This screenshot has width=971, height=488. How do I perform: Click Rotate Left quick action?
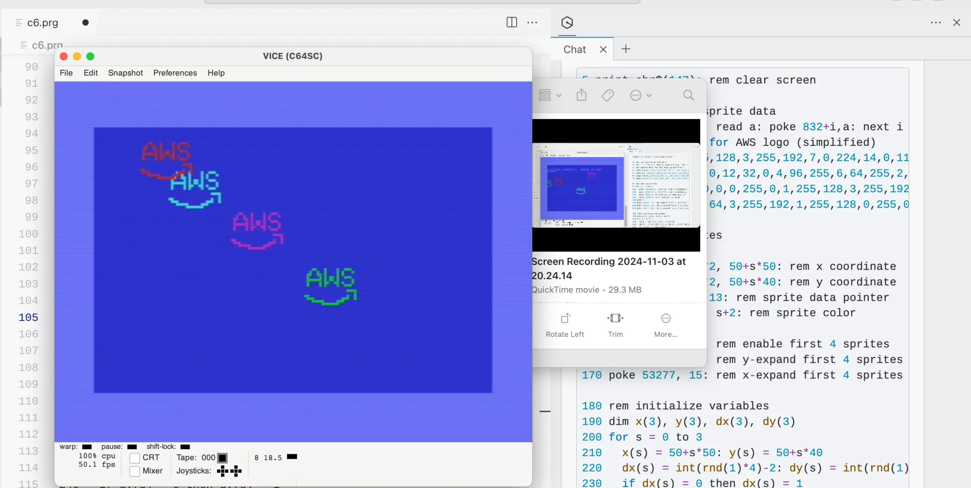pos(565,325)
